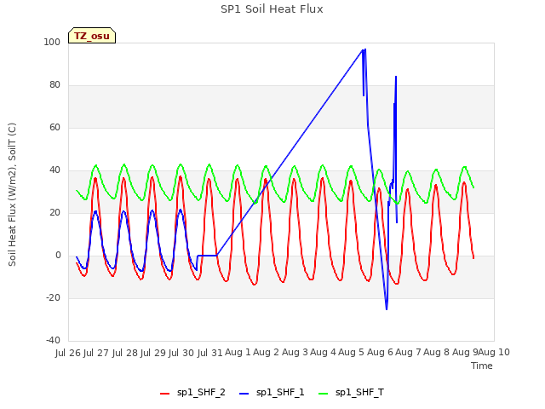Click the y-axis tick value 20
545x409 pixels.
pyautogui.click(x=54, y=212)
